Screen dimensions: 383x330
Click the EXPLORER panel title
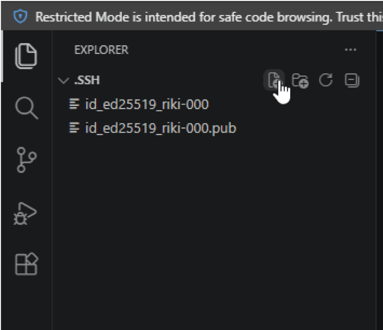pos(101,50)
